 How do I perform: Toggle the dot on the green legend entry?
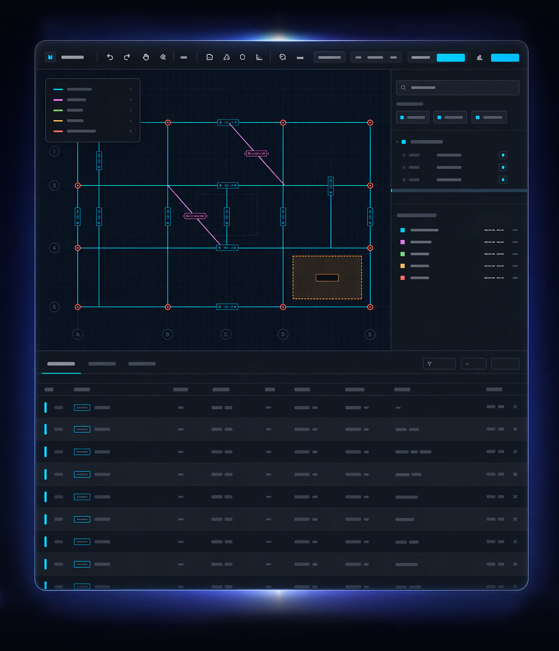pos(130,110)
